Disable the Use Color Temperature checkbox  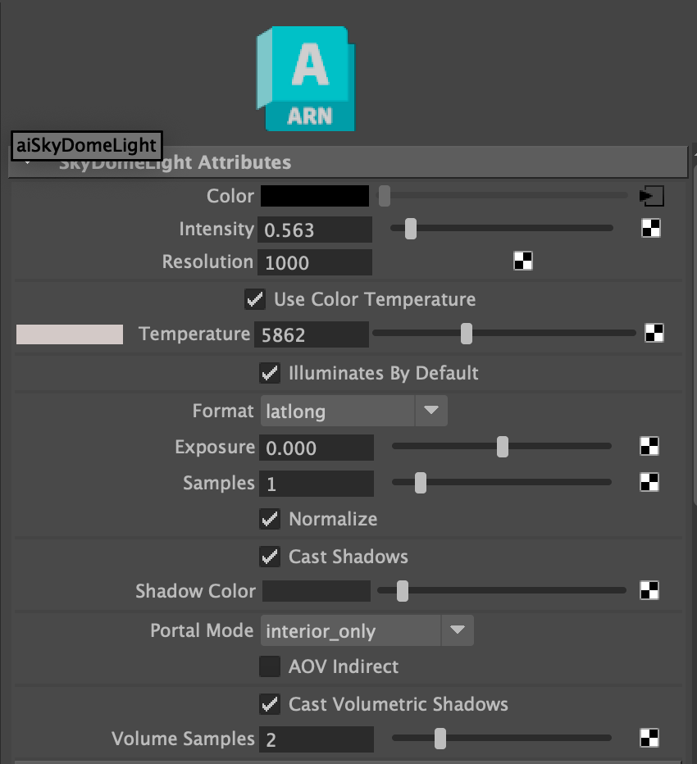pos(255,299)
